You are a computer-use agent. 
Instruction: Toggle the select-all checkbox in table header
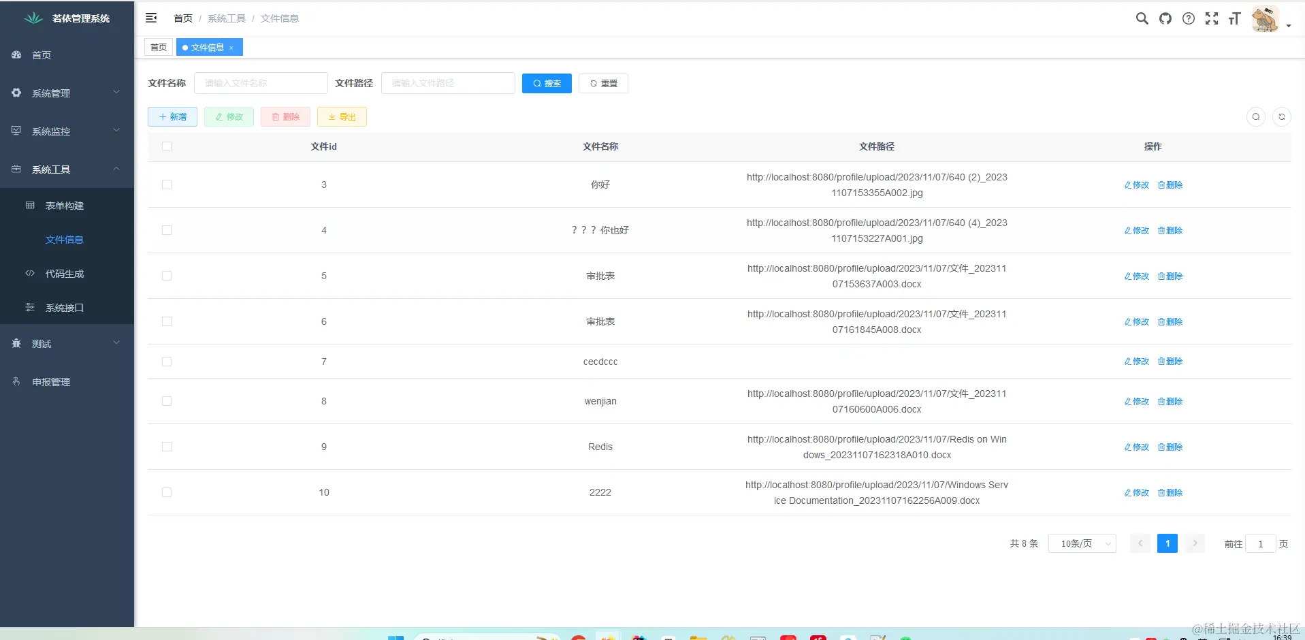(167, 146)
